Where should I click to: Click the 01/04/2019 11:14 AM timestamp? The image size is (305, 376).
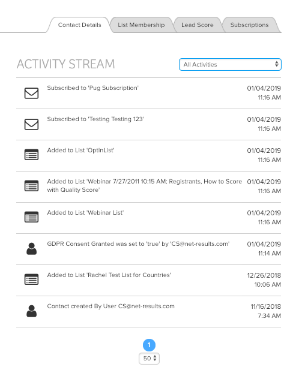point(264,249)
